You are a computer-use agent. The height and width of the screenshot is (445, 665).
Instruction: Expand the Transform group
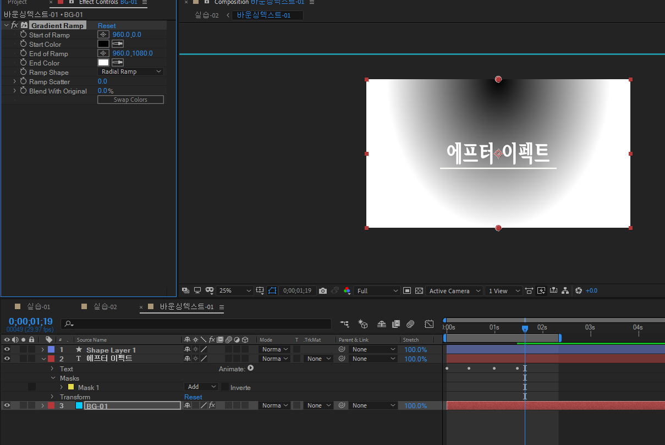(x=52, y=397)
